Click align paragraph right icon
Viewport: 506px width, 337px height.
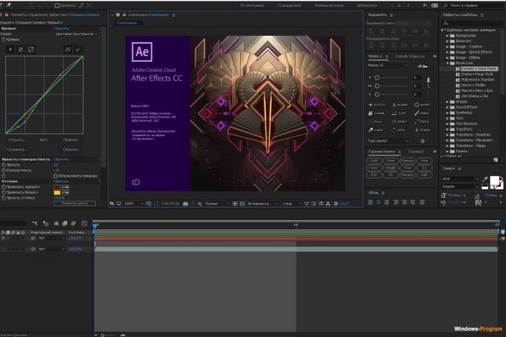point(386,202)
